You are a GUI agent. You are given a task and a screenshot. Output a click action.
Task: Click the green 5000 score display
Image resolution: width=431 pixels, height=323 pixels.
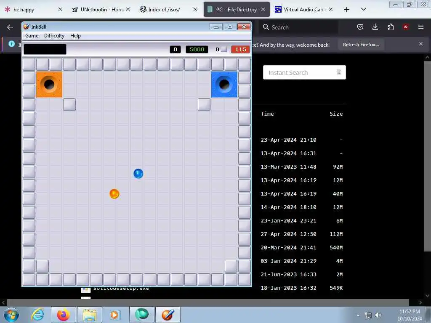point(197,50)
